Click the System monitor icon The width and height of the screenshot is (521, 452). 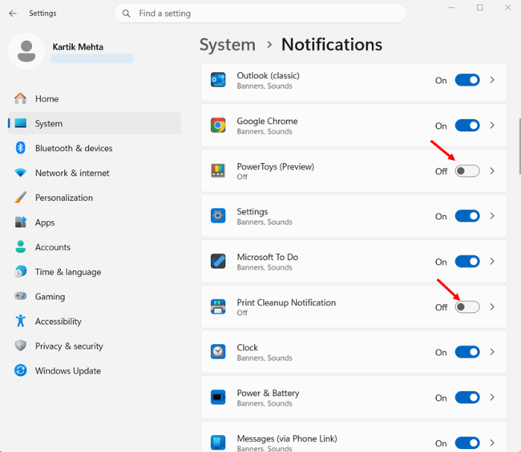[21, 123]
